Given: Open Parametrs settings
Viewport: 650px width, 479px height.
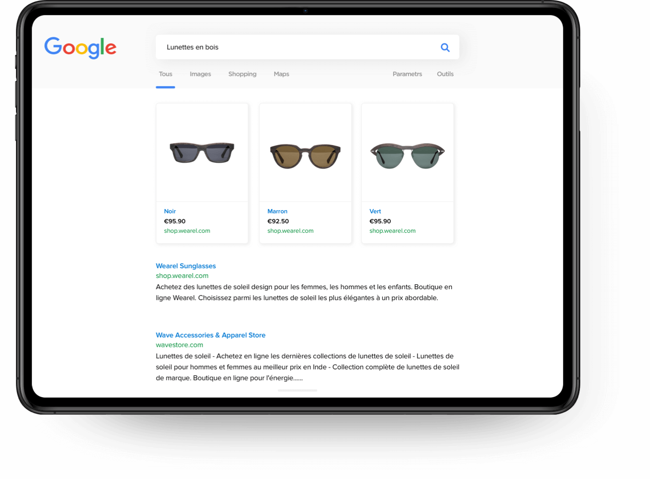Looking at the screenshot, I should click(407, 74).
